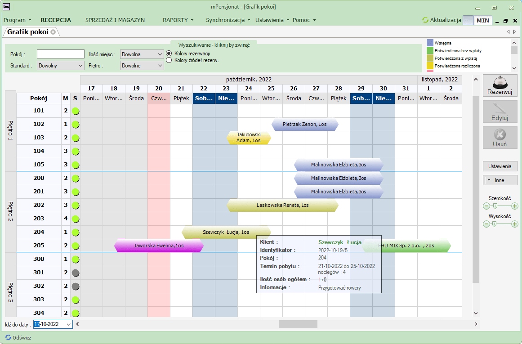This screenshot has width=522, height=344.
Task: Click plus icon of Szerokość slider
Action: pos(514,206)
